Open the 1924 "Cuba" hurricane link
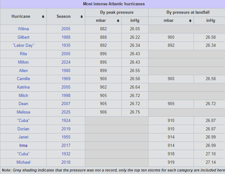Screen dimensions: 225x174 (23, 120)
